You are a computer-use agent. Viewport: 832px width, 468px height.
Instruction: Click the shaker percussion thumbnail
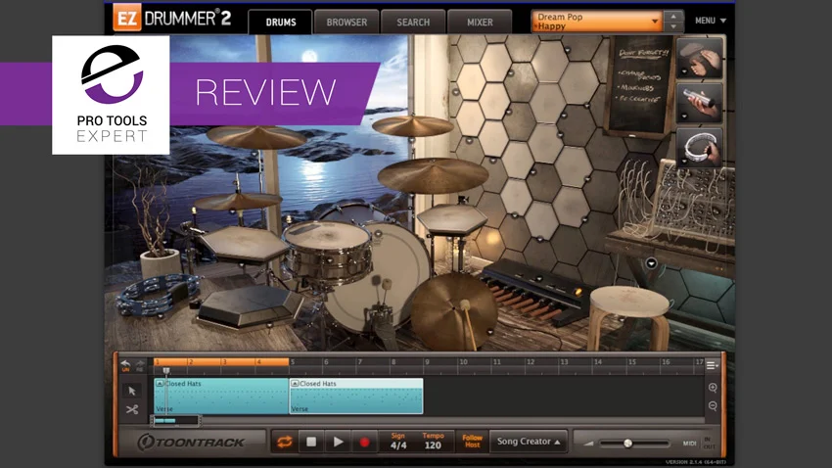tap(699, 104)
